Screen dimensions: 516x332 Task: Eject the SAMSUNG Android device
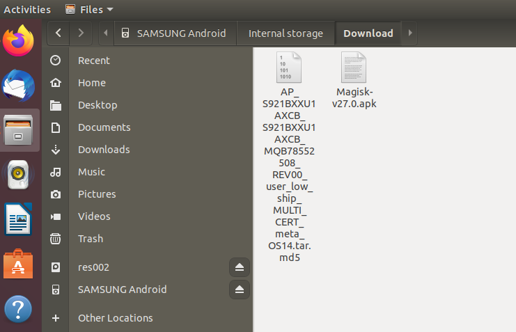pyautogui.click(x=240, y=290)
